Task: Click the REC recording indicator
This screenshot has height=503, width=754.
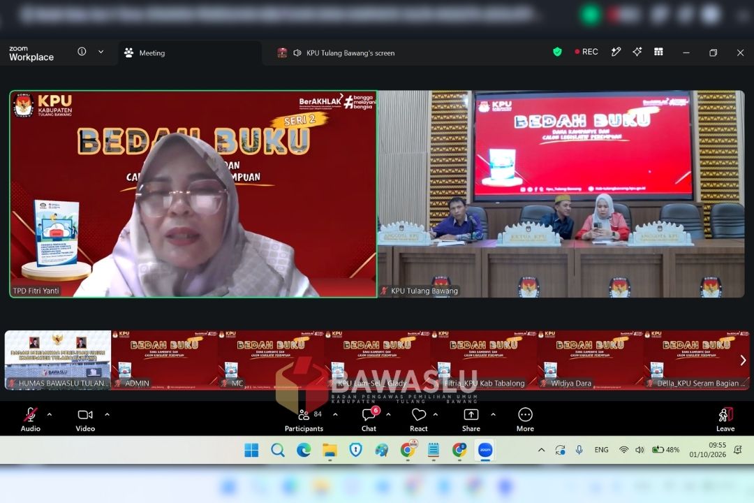Action: click(x=586, y=52)
